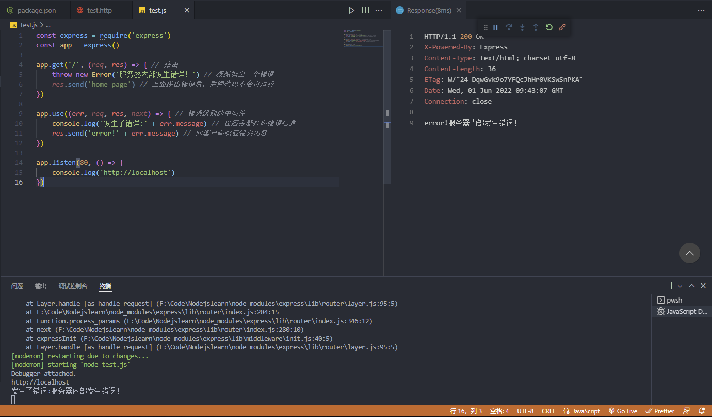Click test.js in the breadcrumb
The width and height of the screenshot is (712, 417).
click(29, 25)
